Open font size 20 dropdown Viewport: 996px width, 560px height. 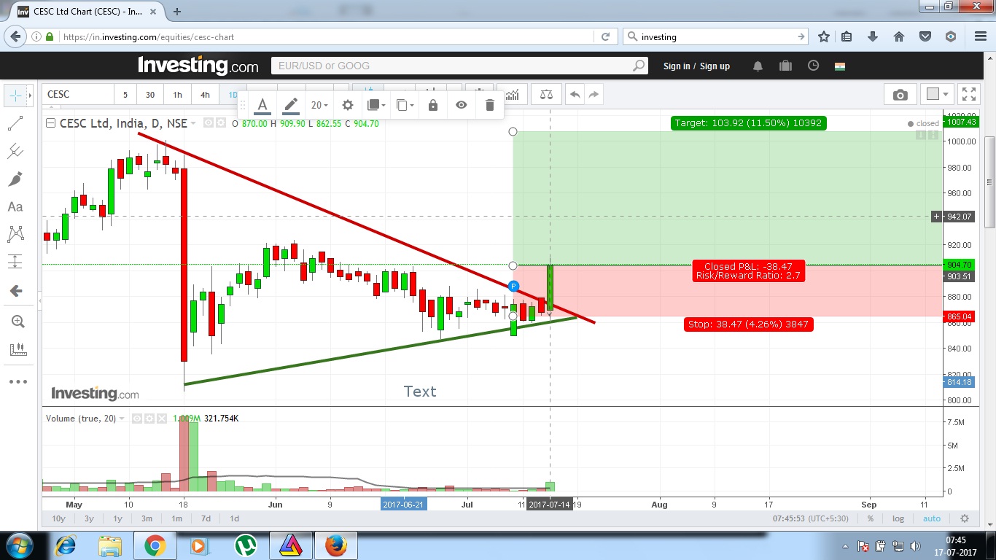tap(319, 105)
